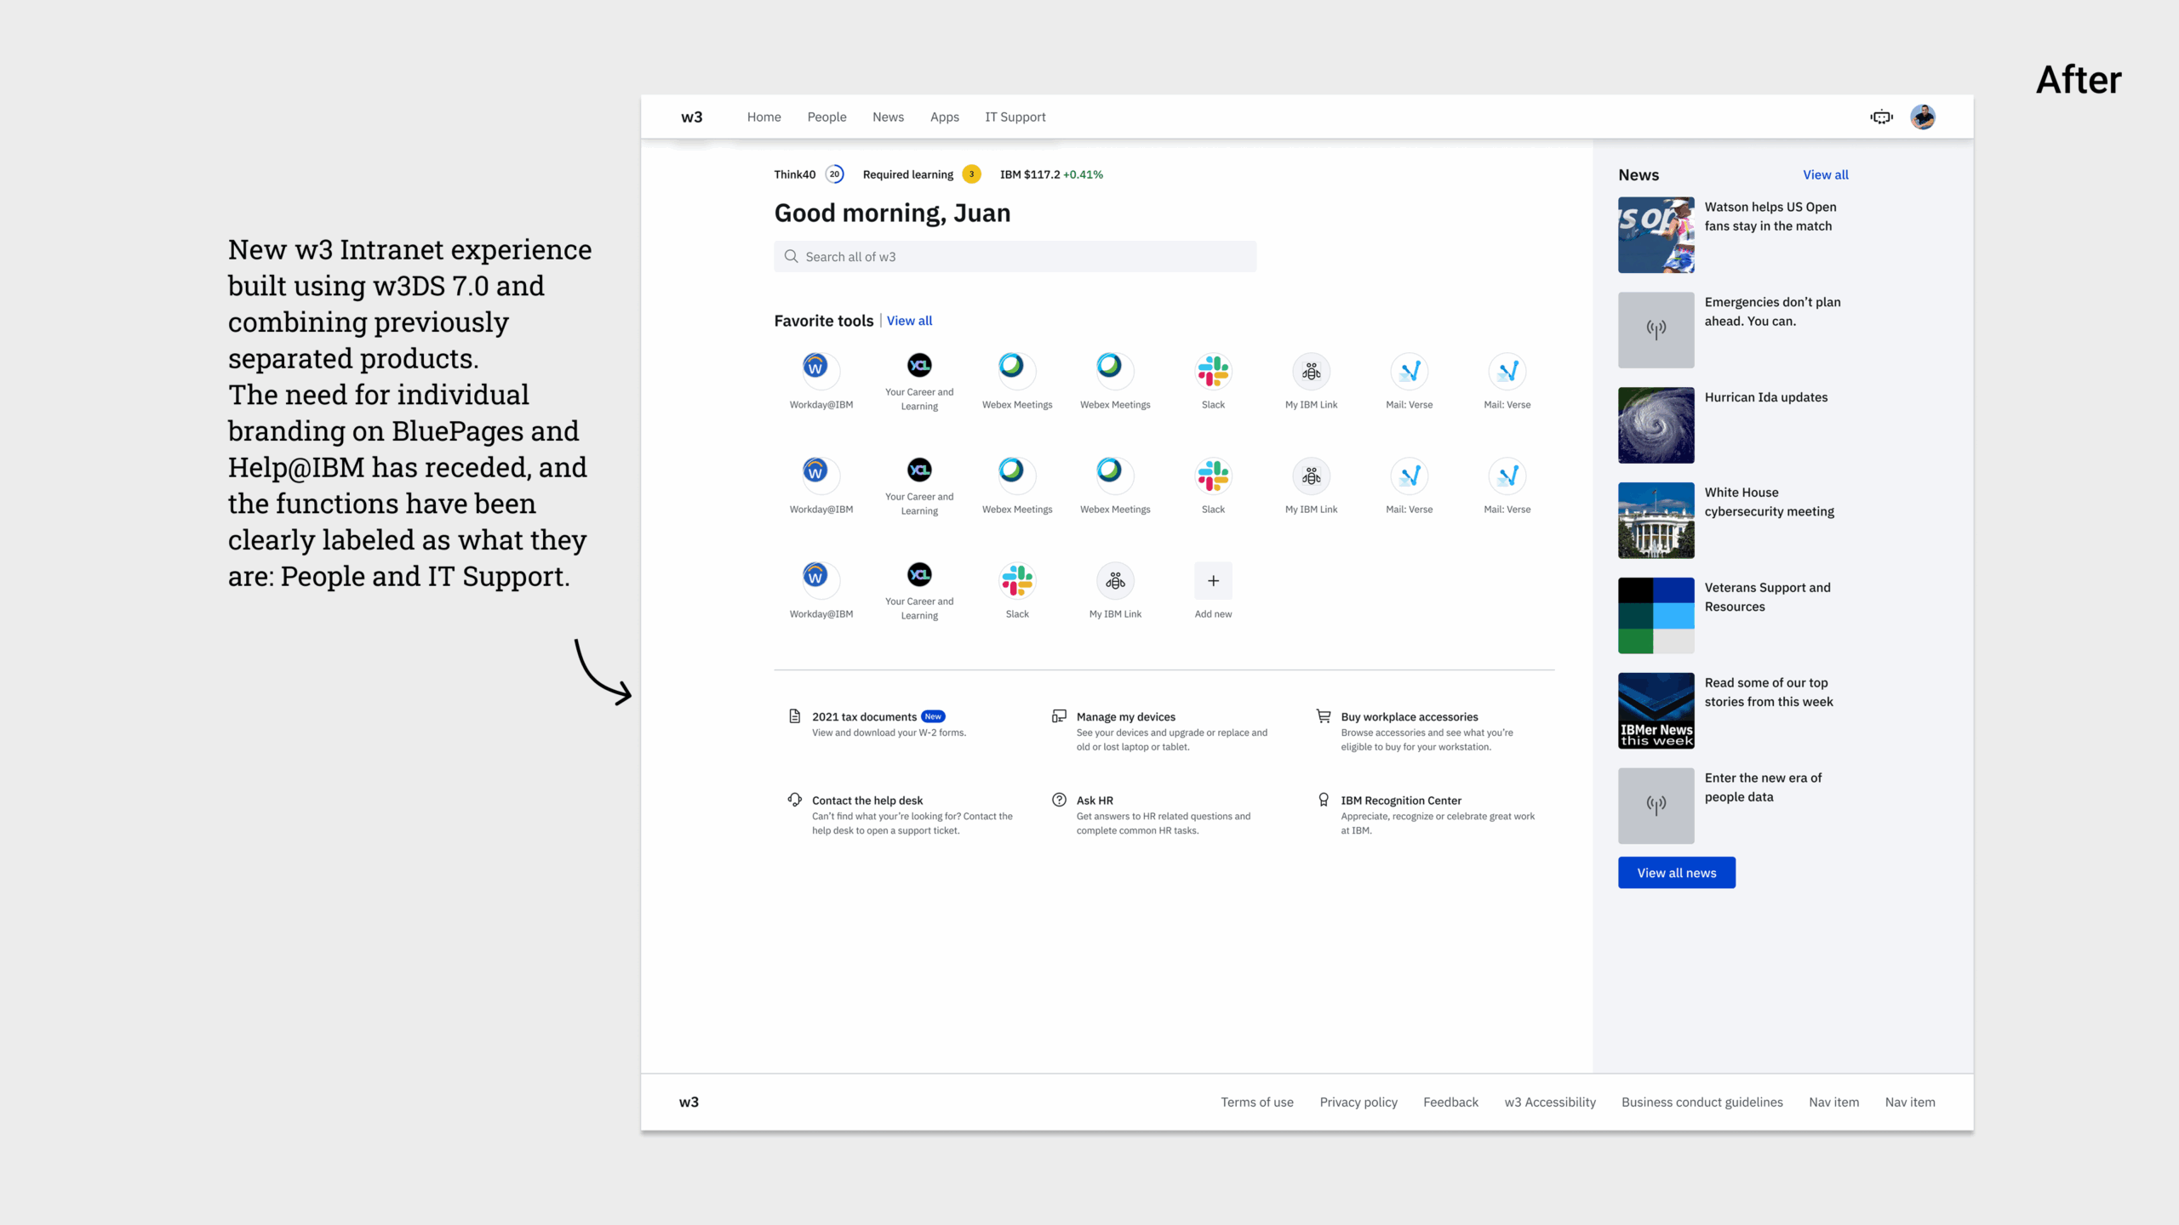Viewport: 2179px width, 1225px height.
Task: Open the user profile avatar
Action: 1923,117
